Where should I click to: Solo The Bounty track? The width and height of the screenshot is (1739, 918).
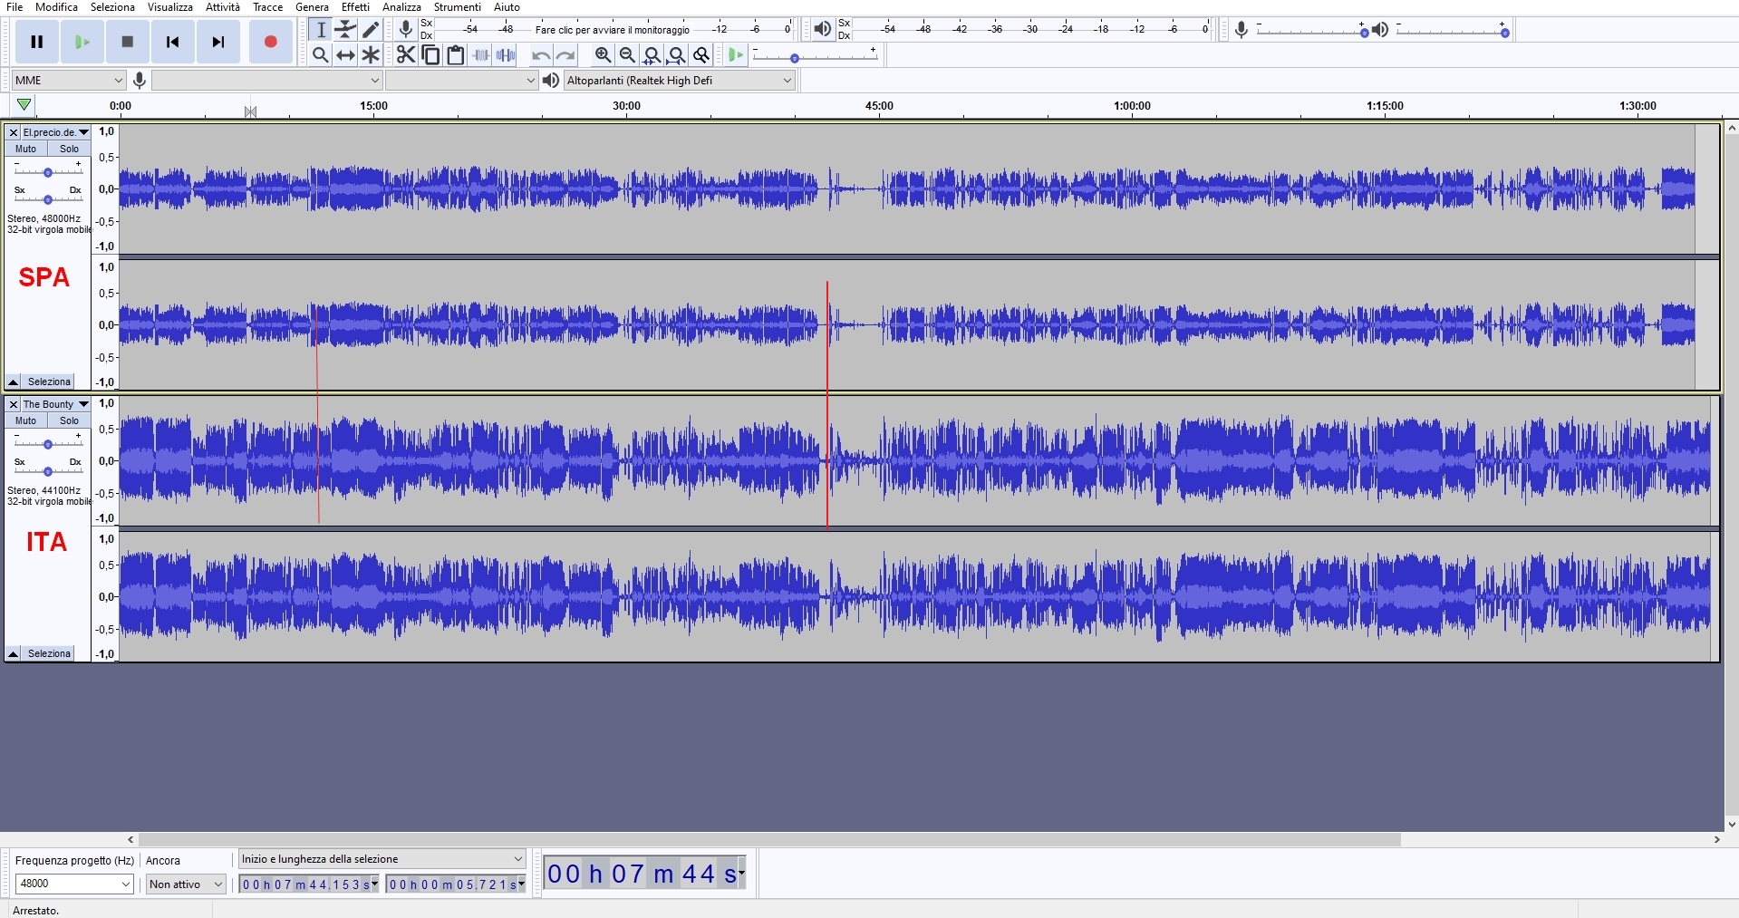coord(70,420)
